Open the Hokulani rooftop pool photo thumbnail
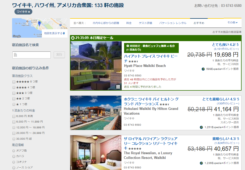The height and width of the screenshot is (170, 245). click(96, 113)
